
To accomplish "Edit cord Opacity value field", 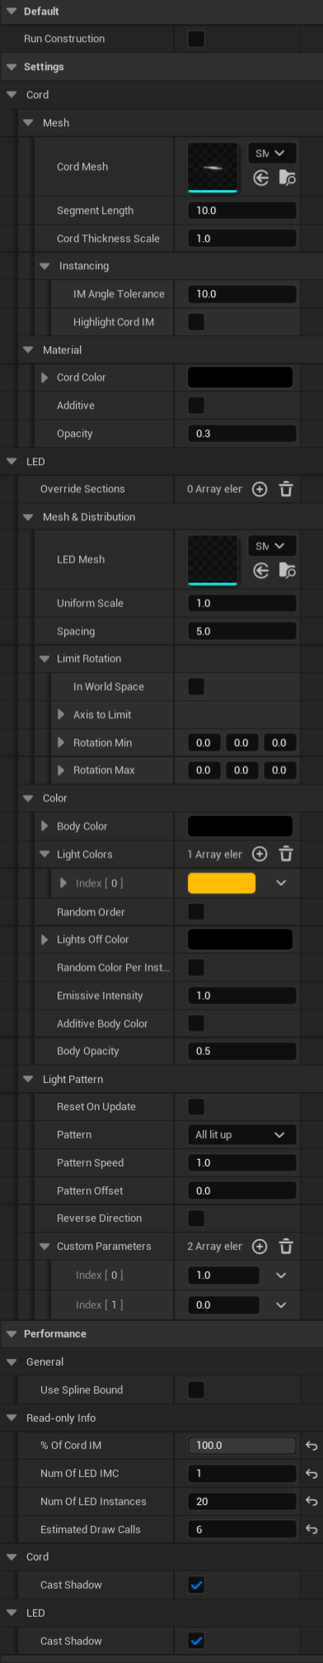I will (241, 434).
